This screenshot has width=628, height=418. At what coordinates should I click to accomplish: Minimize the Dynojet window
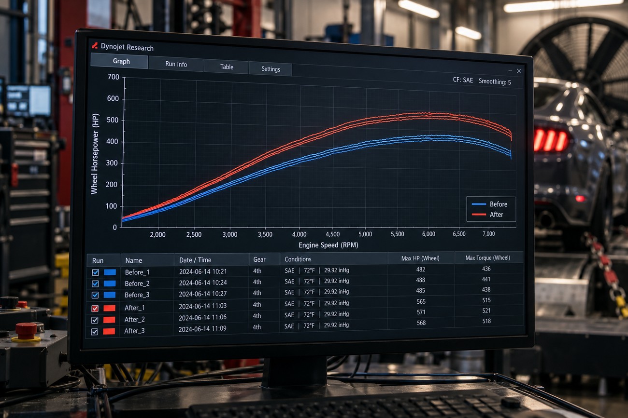tap(510, 71)
